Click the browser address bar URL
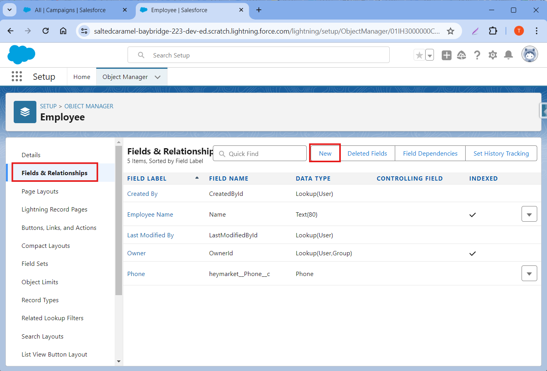Screen dimensions: 547x371 (x=267, y=31)
